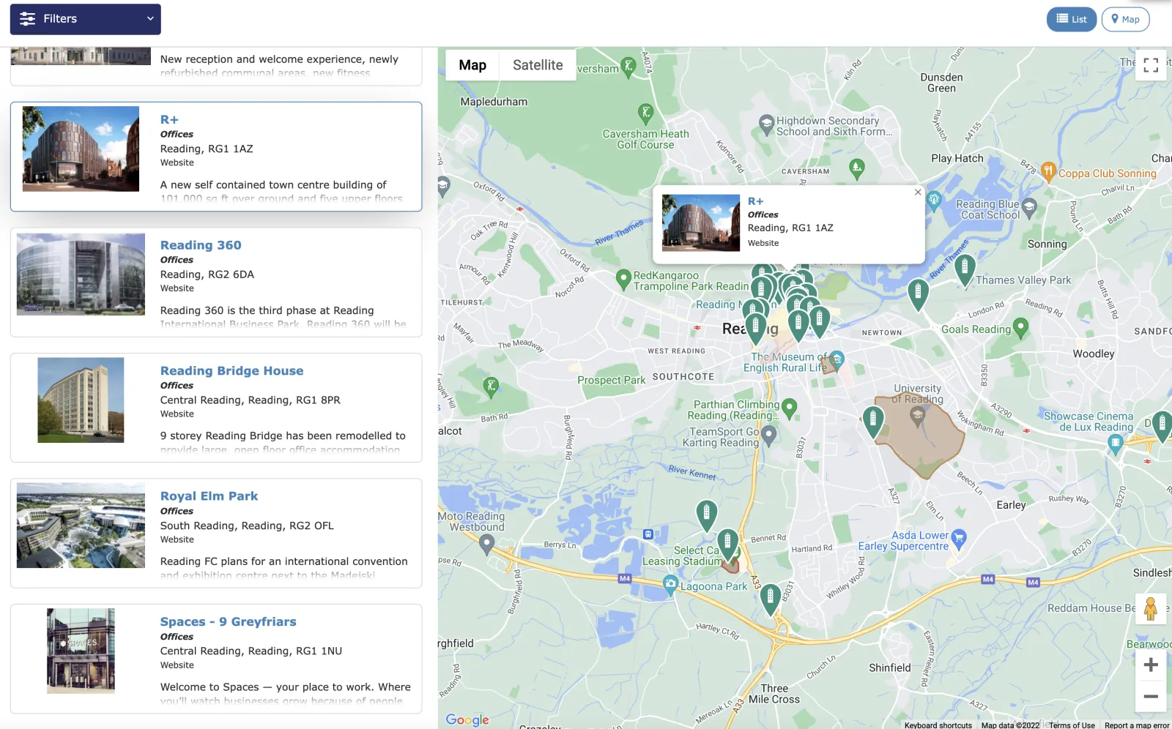This screenshot has height=729, width=1172.
Task: Click Reading Blue Coat School pin
Action: 1029,206
